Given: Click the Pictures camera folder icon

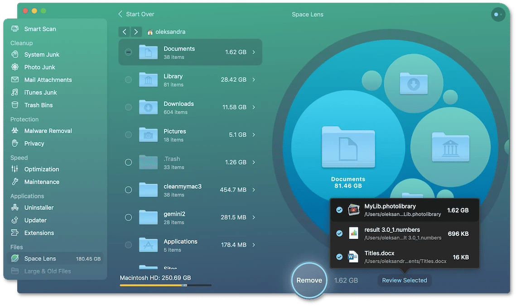Looking at the screenshot, I should pyautogui.click(x=149, y=135).
